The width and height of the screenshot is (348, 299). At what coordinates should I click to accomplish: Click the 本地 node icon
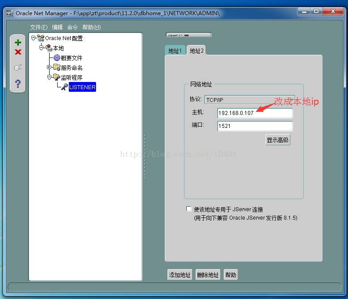tap(49, 48)
